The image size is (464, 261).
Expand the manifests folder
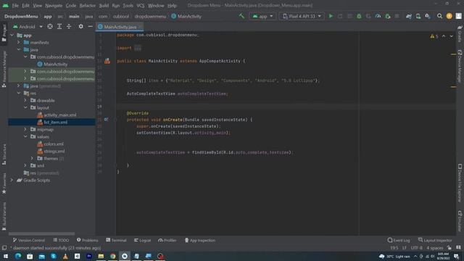pos(19,42)
